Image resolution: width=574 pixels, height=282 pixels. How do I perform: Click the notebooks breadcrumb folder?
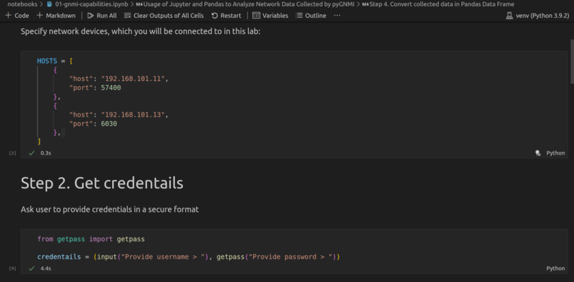point(22,4)
